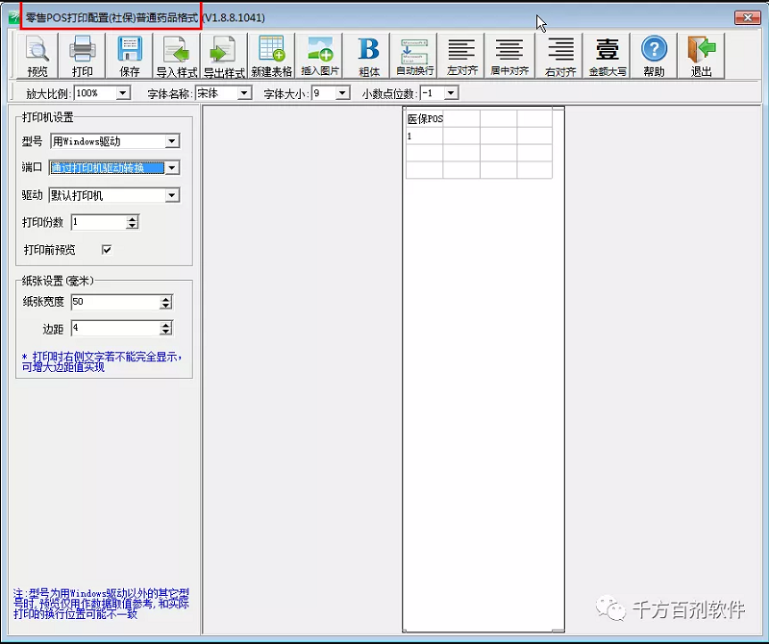Select the table cell containing 1
Screen dimensions: 769x644
pyautogui.click(x=425, y=136)
